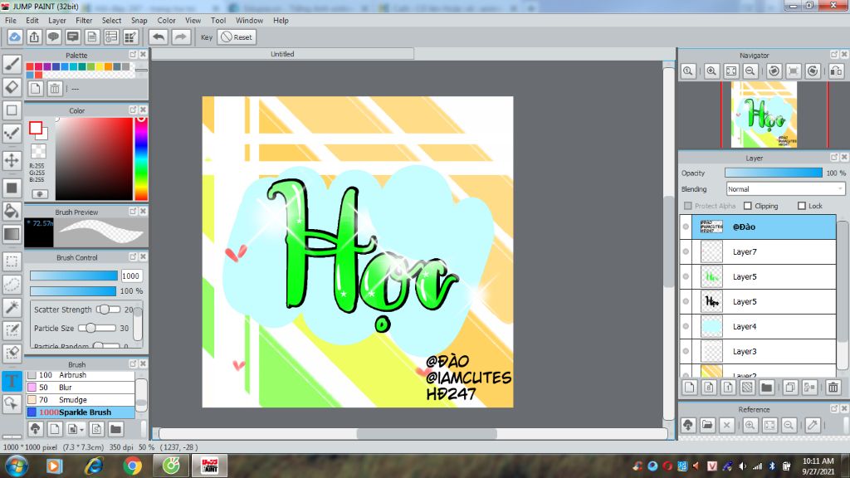This screenshot has height=478, width=850.
Task: Toggle transparent color swatch in Color panel
Action: [x=38, y=151]
